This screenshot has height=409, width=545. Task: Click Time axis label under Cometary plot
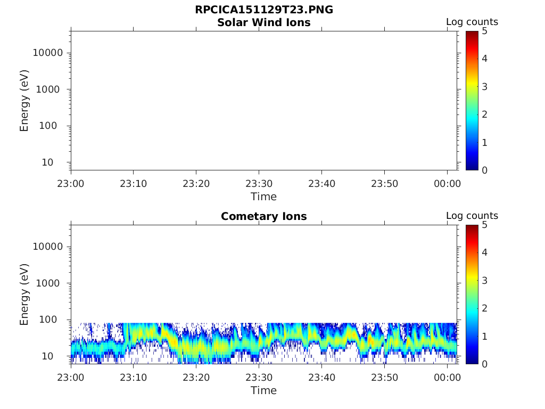[264, 390]
